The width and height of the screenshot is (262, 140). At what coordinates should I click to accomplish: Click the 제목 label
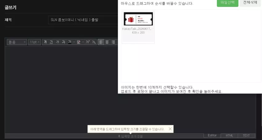pyautogui.click(x=8, y=20)
